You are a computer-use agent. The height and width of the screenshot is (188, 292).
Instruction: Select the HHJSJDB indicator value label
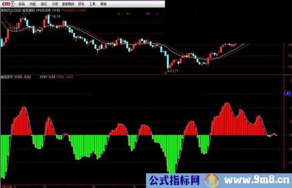48,10
